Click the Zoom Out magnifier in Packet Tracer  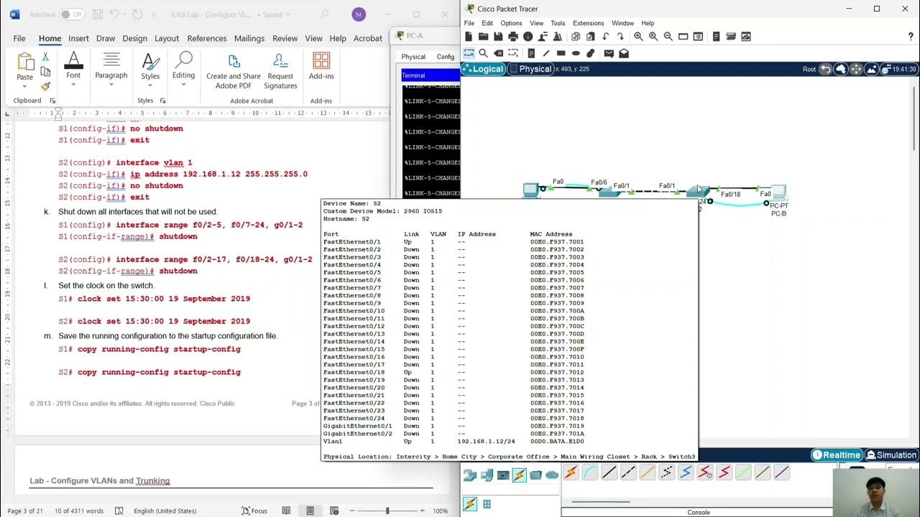(668, 37)
